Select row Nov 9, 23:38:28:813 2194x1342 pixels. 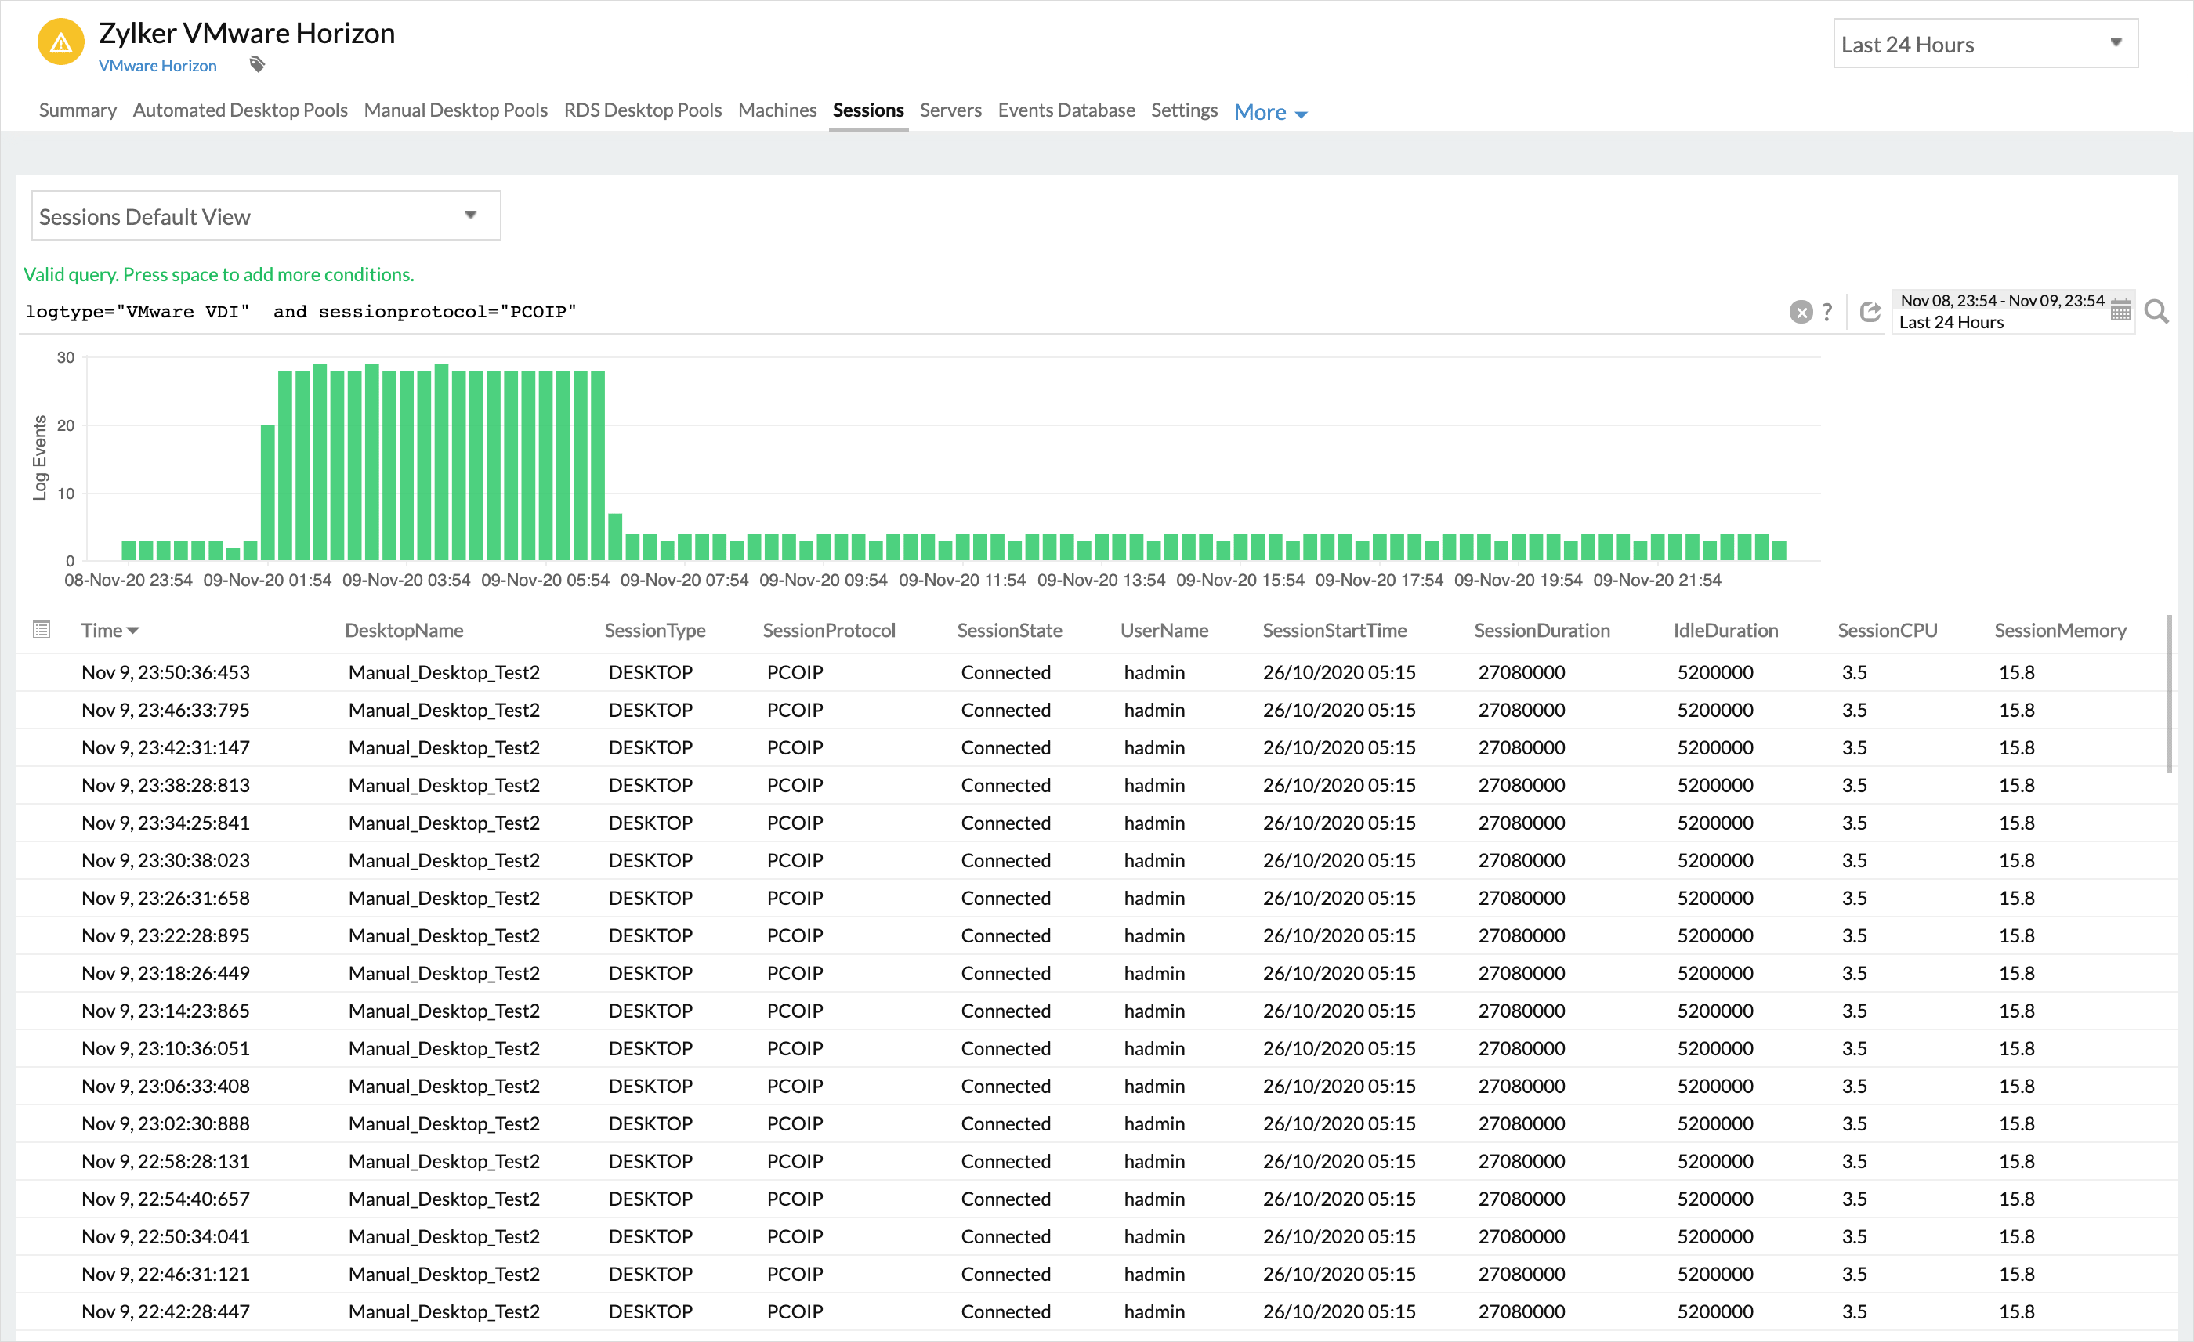[1096, 784]
